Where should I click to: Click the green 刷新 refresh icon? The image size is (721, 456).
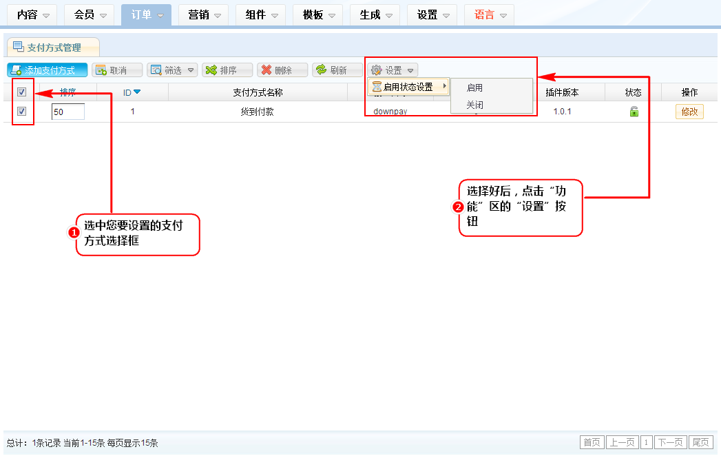[321, 70]
